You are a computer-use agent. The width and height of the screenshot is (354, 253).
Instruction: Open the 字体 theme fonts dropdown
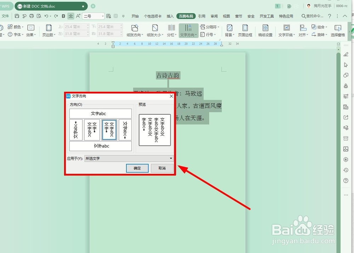click(15, 35)
